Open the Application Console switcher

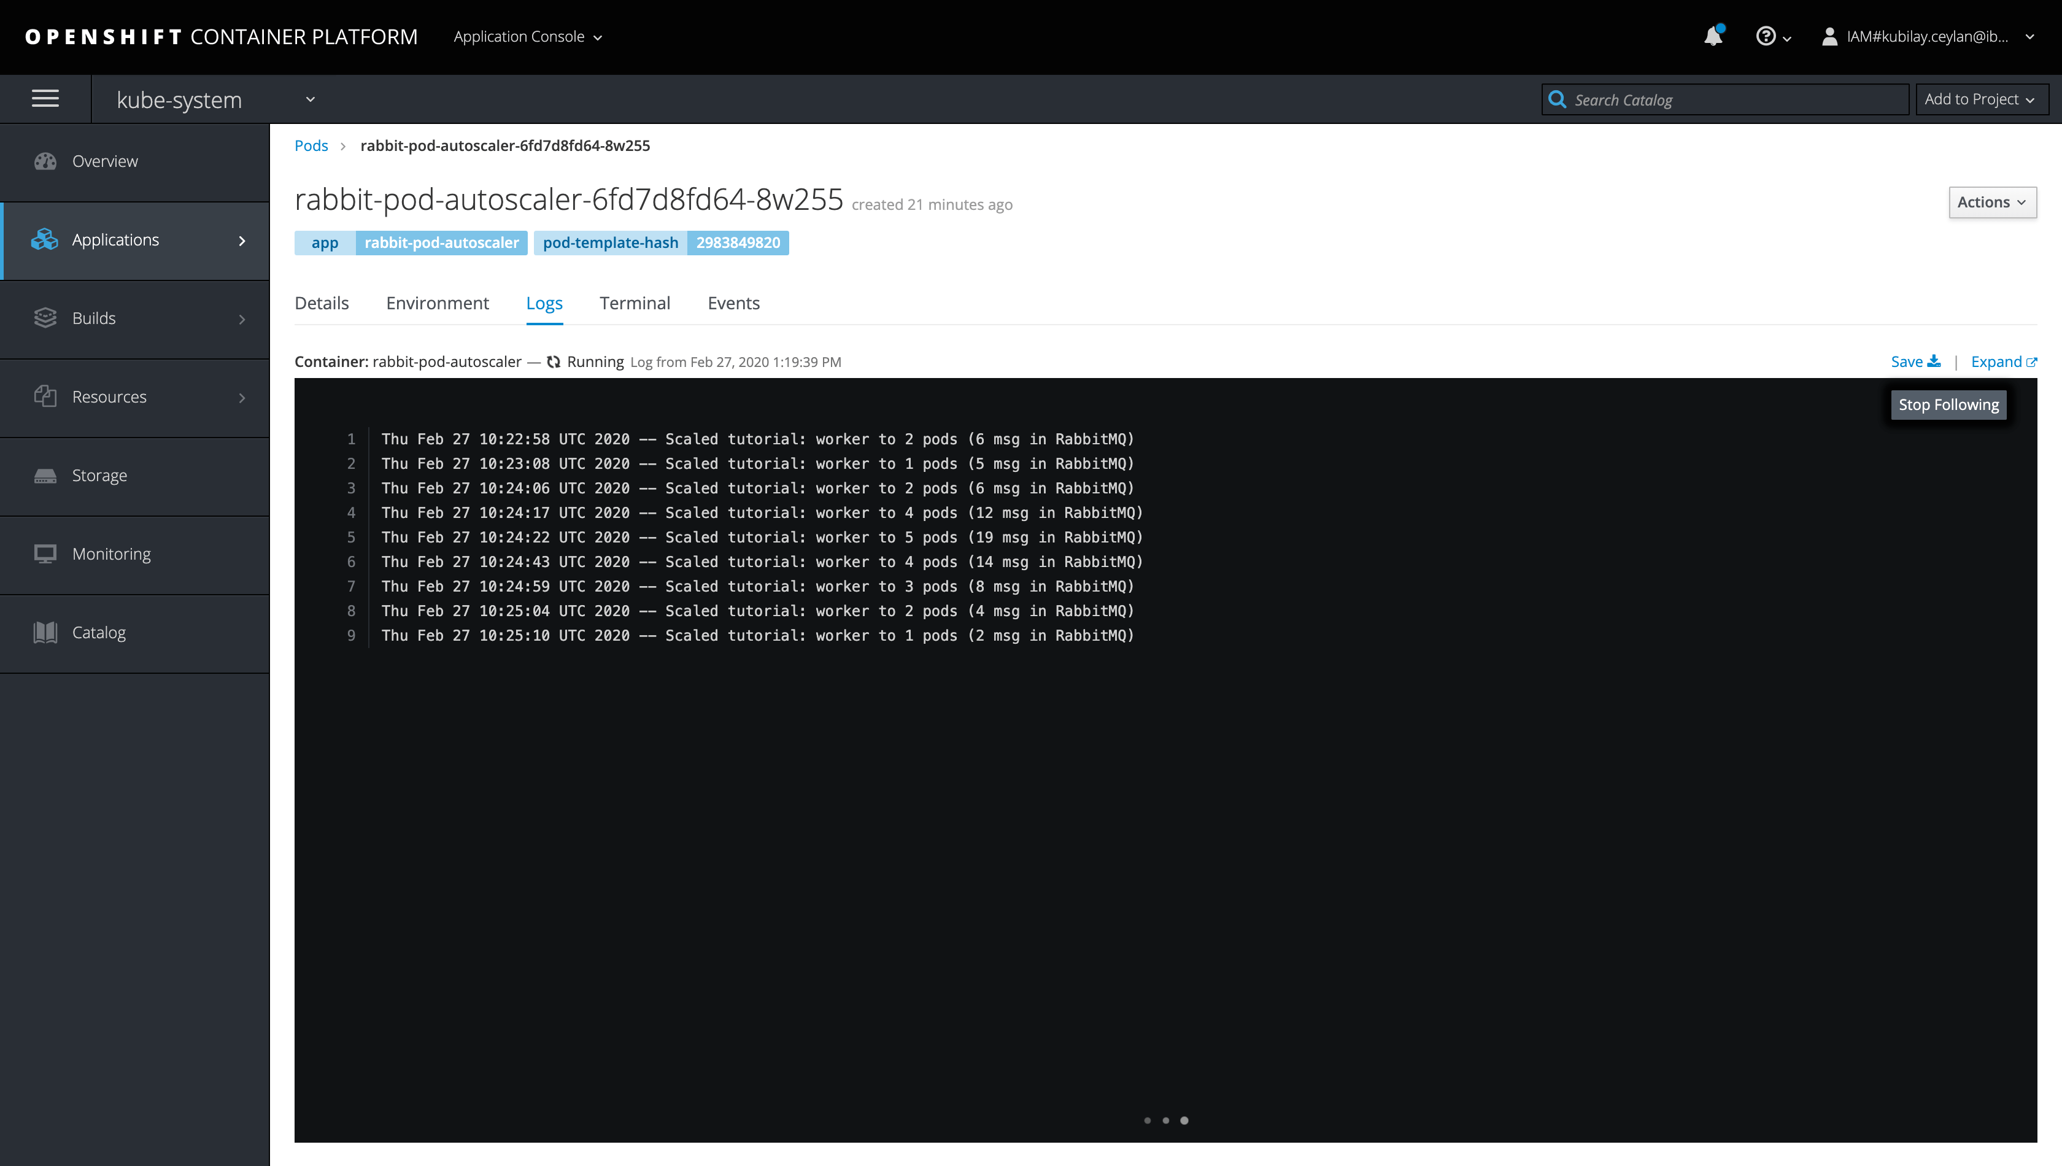point(528,36)
